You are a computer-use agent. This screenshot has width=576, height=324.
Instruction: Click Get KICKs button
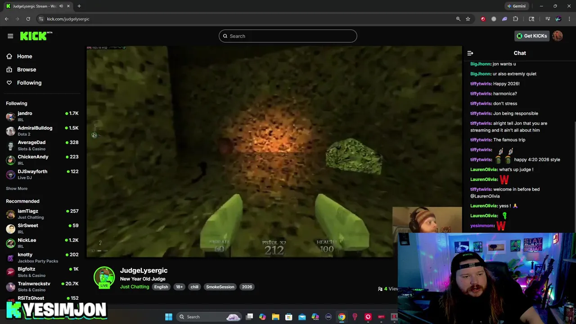point(532,36)
